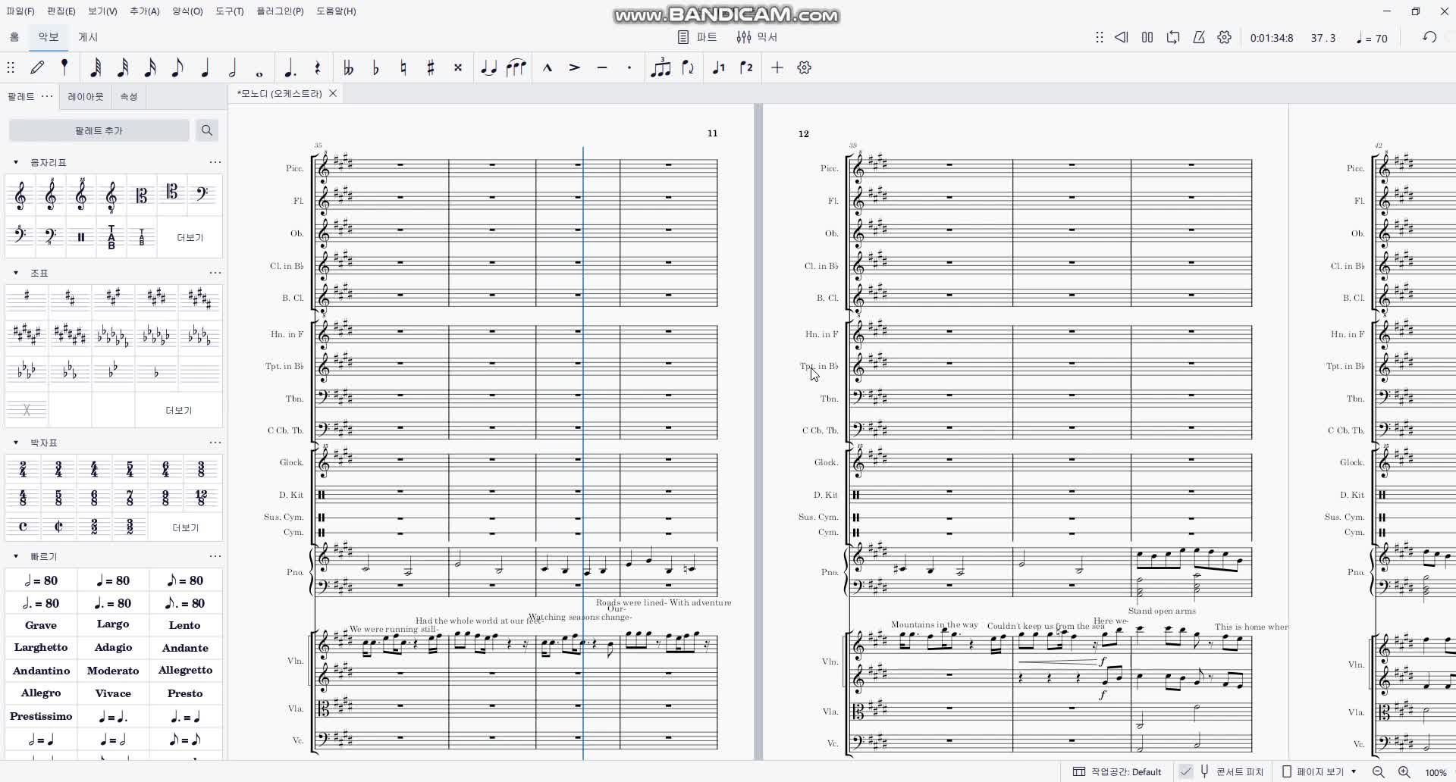This screenshot has height=782, width=1456.
Task: Choose the tuplet tool icon
Action: coord(661,68)
